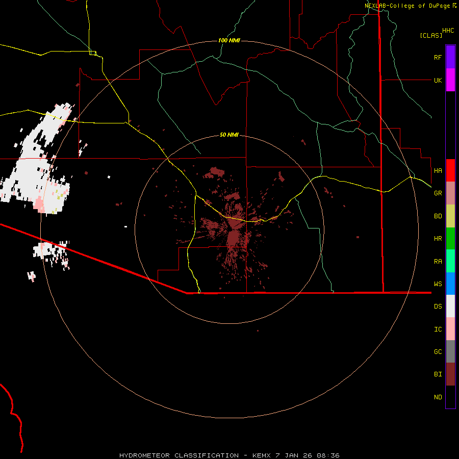Screen dimensions: 459x459
Task: Click the BI dark red legend swatch
Action: coord(450,374)
